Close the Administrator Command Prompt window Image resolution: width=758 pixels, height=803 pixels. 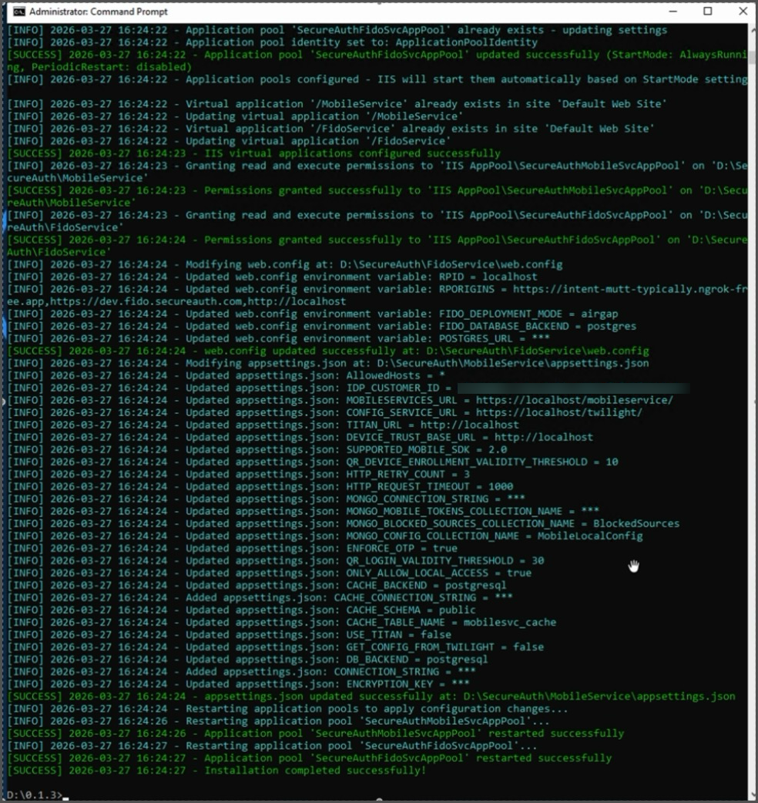pos(743,12)
